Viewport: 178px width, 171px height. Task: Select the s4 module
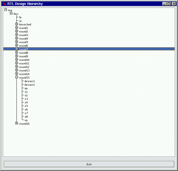pos(26,102)
